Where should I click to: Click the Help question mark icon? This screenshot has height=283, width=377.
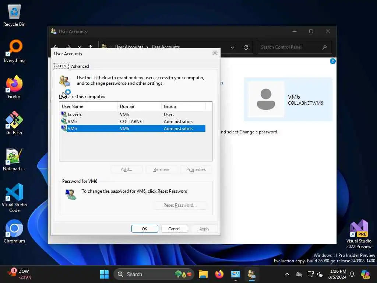332,61
